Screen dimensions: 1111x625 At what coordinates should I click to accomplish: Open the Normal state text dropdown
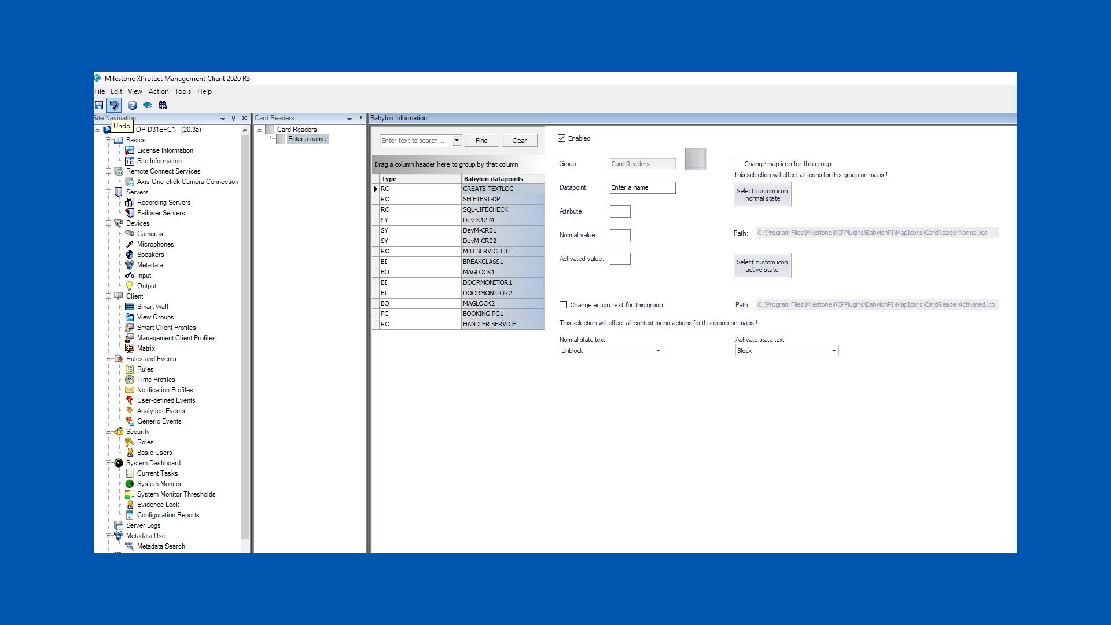tap(658, 351)
